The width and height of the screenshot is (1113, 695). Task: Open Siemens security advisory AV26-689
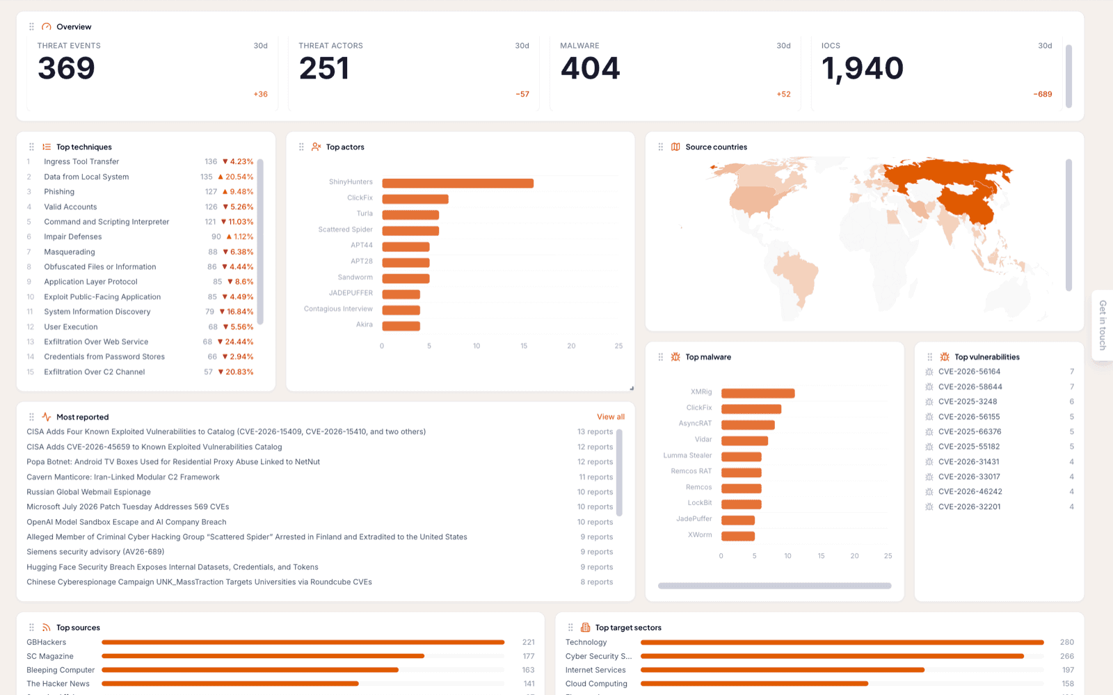[x=320, y=552]
